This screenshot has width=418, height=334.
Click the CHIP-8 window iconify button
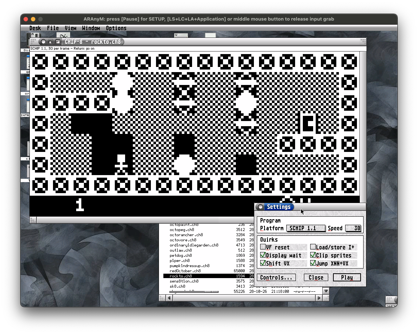pyautogui.click(x=51, y=42)
